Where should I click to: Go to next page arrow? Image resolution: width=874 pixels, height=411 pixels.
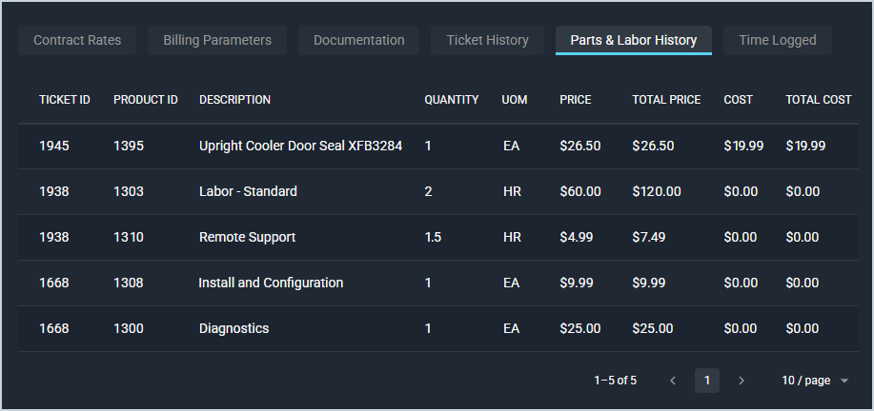[742, 381]
